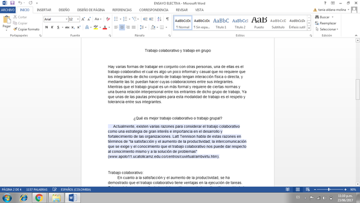The width and height of the screenshot is (360, 203).
Task: Toggle subscript formatting
Action: coord(73,28)
